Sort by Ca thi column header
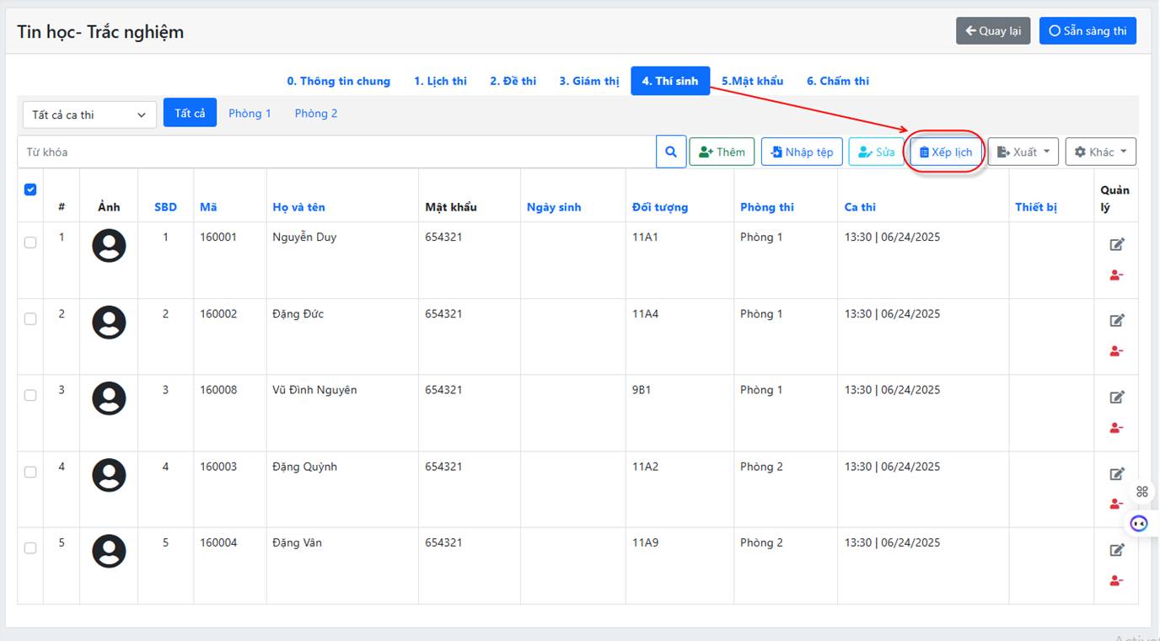This screenshot has height=641, width=1160. 860,207
